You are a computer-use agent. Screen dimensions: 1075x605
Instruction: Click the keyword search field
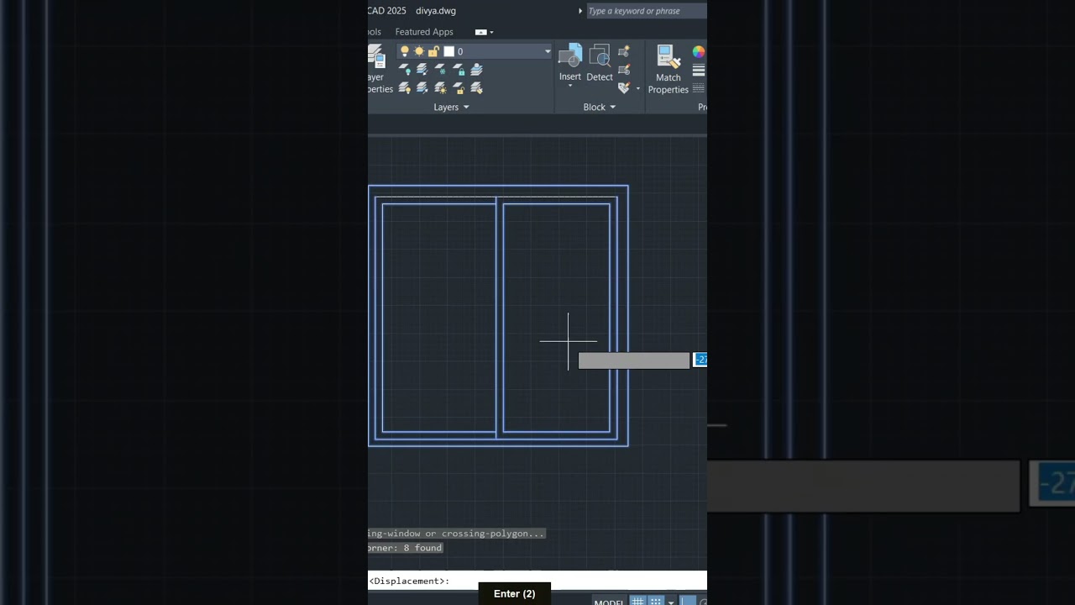(647, 11)
